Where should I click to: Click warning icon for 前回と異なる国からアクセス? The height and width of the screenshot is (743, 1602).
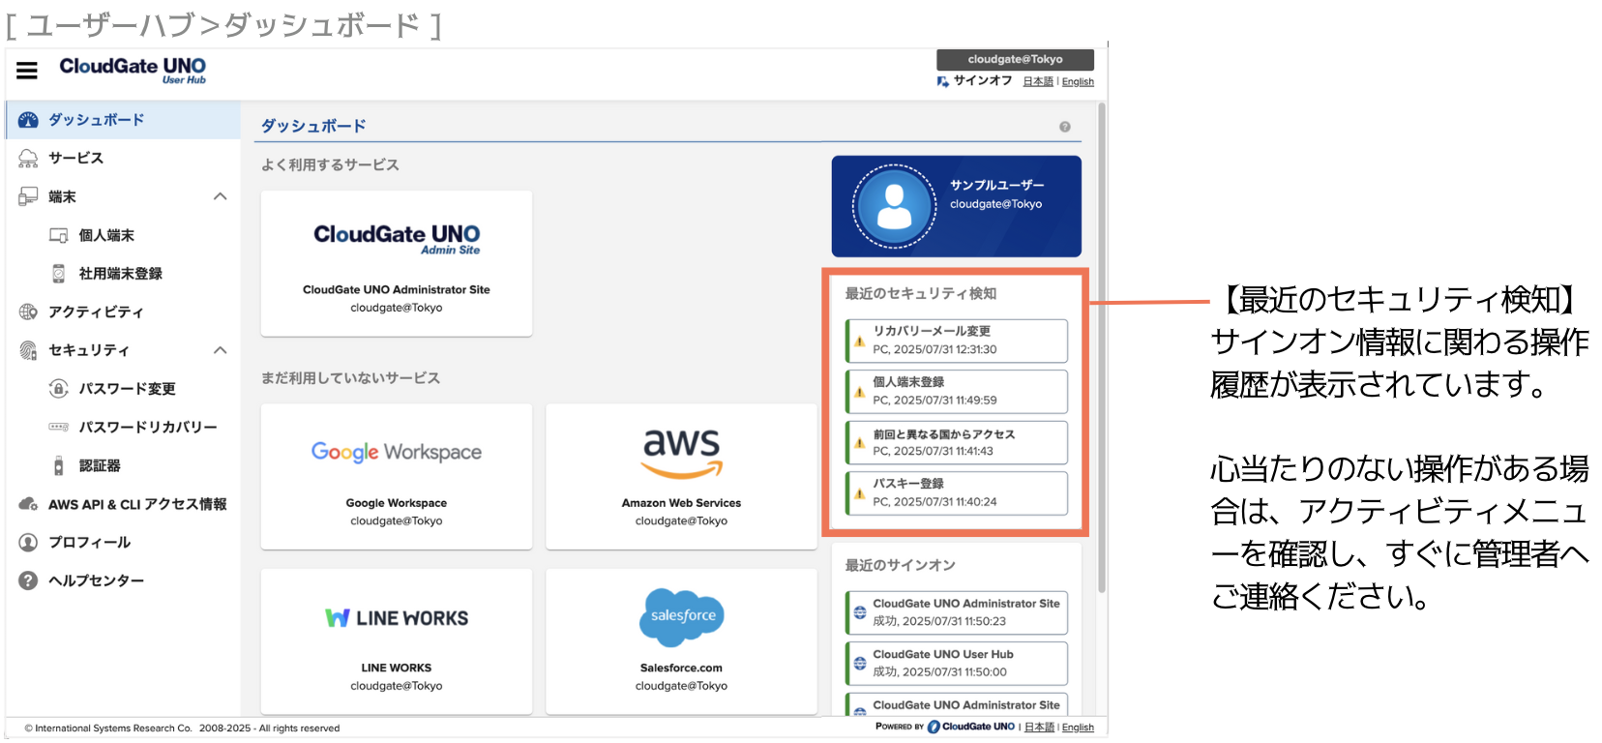859,443
